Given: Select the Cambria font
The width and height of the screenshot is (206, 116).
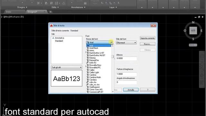Looking at the screenshot, I should click(93, 75).
